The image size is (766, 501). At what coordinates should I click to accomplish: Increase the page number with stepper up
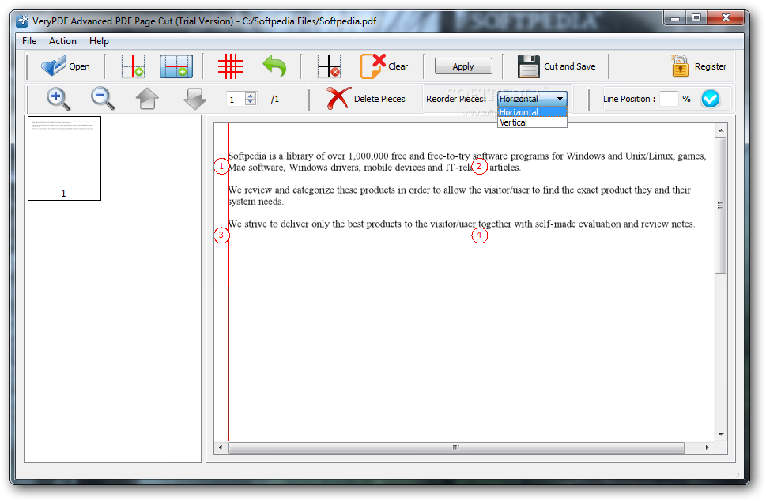coord(251,96)
